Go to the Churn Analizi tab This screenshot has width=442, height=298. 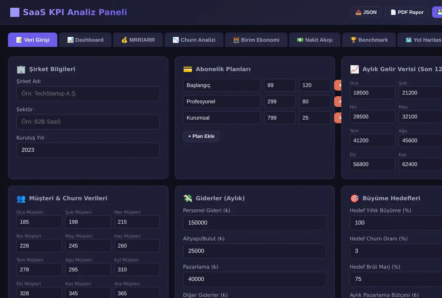(x=194, y=40)
